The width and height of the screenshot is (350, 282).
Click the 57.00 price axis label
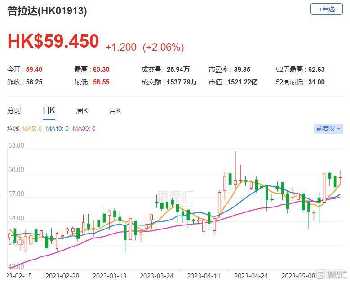pyautogui.click(x=16, y=194)
